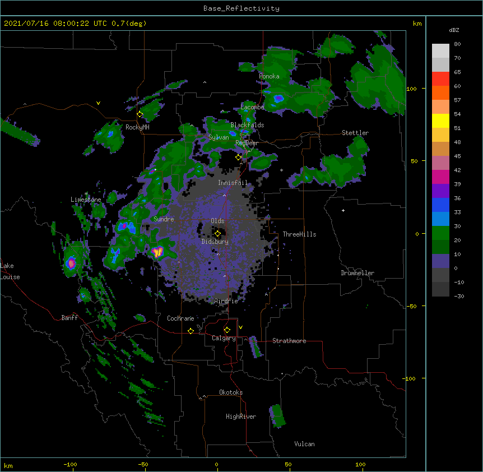Click the RedDeer city label
The height and width of the screenshot is (472, 483).
(247, 143)
